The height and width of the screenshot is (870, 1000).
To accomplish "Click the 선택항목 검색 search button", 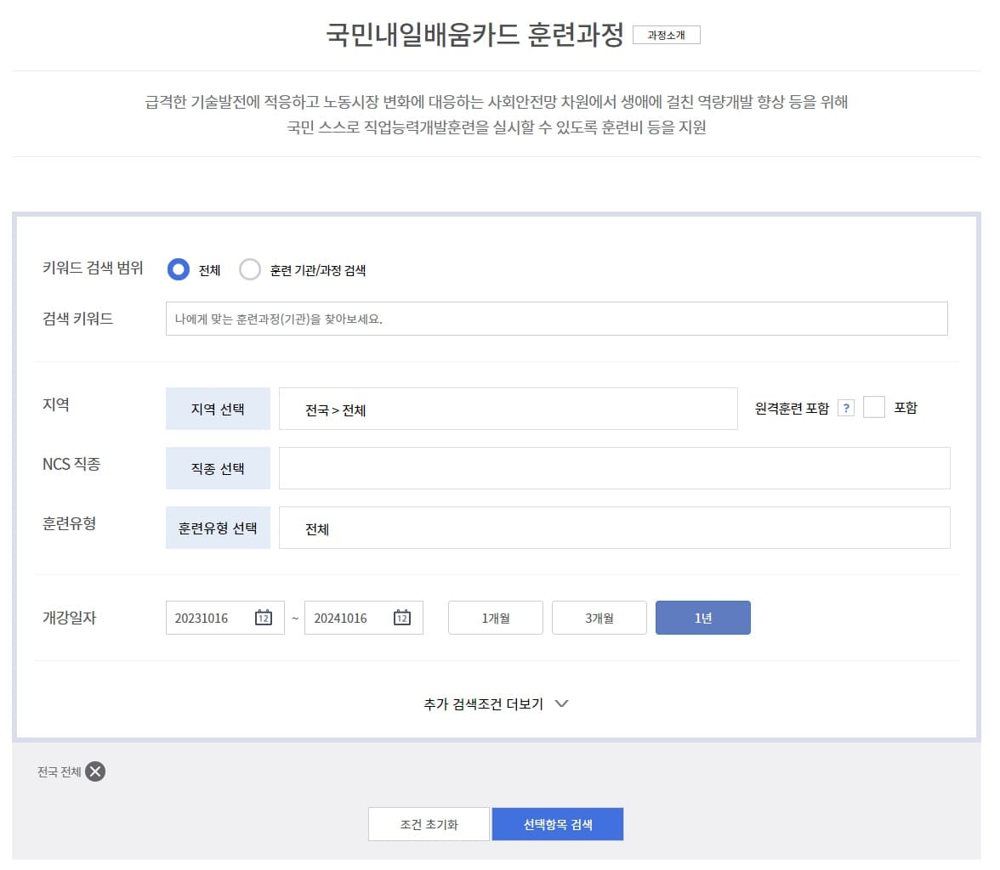I will point(558,823).
